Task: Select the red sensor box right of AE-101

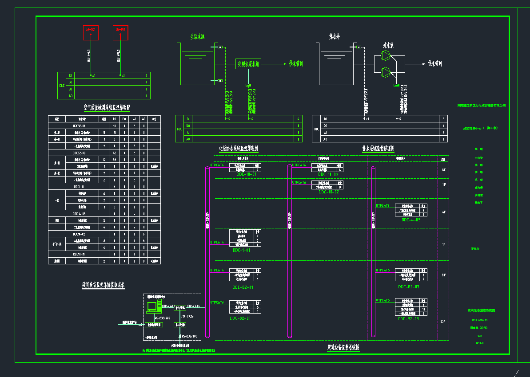Action: (120, 32)
